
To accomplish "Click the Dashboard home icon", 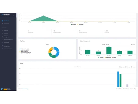I will coord(2,21).
